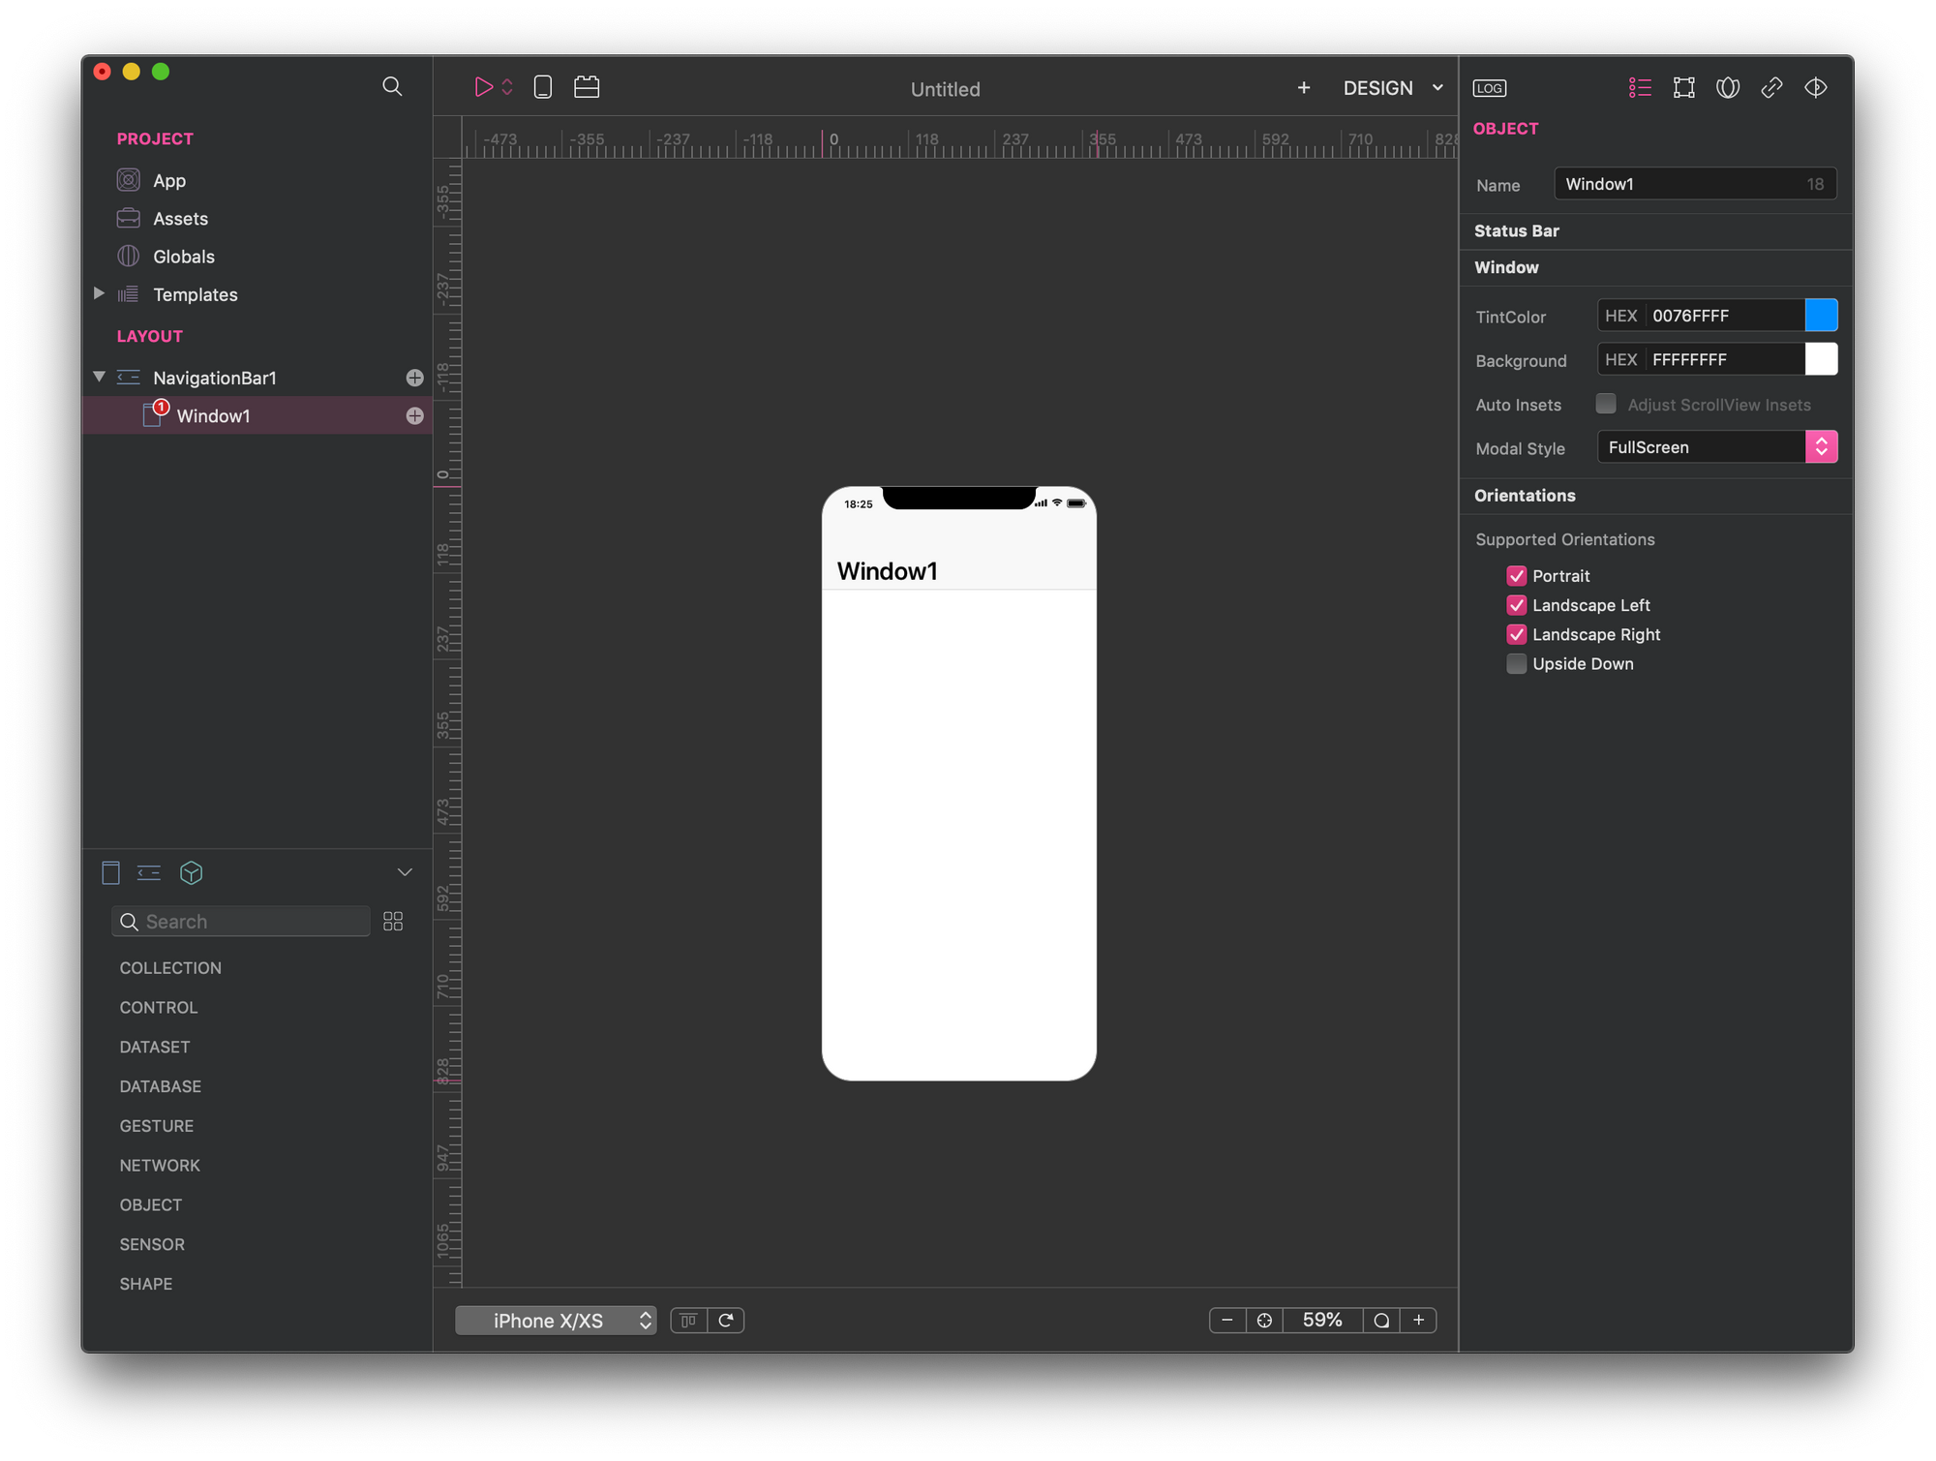This screenshot has height=1461, width=1936.
Task: Enable the Upside Down orientation
Action: coord(1516,664)
